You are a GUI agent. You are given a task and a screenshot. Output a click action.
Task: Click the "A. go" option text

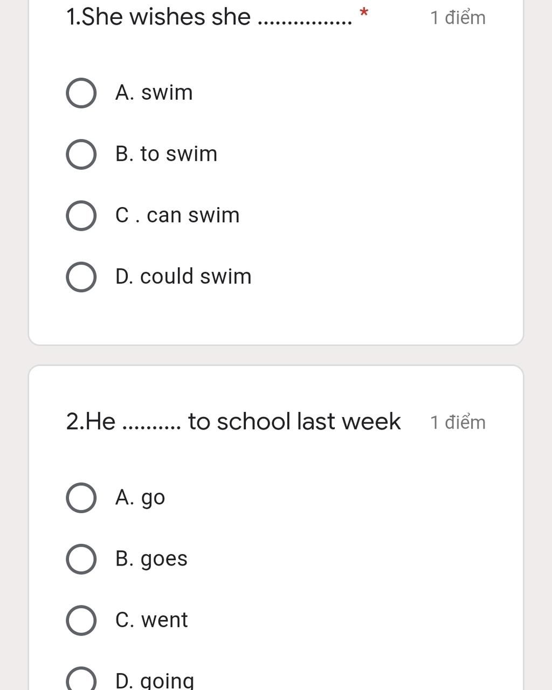tap(140, 498)
